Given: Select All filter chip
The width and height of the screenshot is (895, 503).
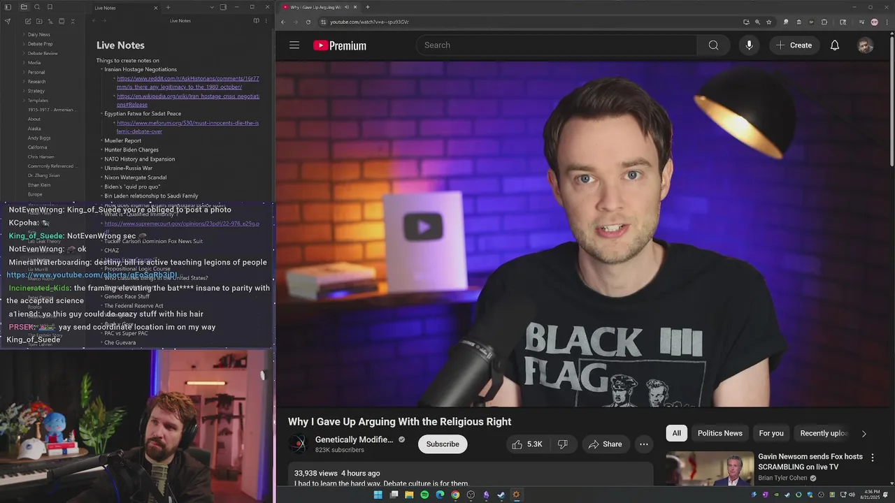Looking at the screenshot, I should point(677,433).
